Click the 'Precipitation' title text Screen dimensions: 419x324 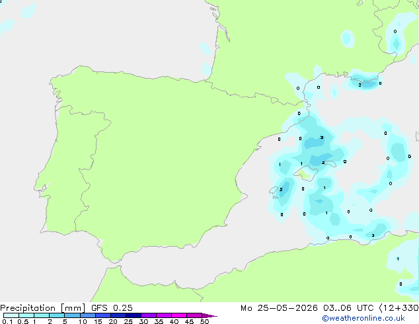pyautogui.click(x=28, y=308)
